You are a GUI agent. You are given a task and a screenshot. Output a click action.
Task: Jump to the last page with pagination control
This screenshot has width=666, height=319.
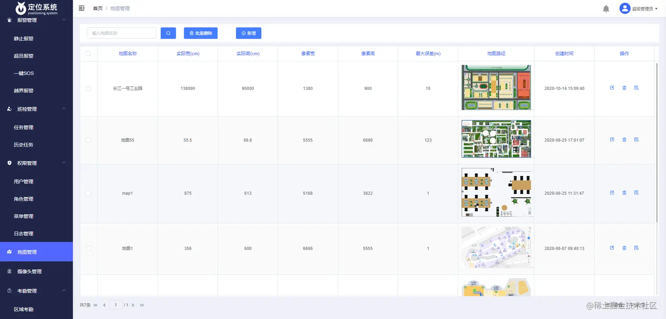[x=142, y=304]
